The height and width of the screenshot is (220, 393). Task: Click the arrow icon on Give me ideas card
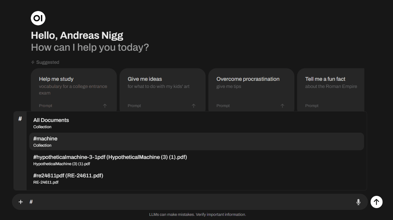(194, 106)
